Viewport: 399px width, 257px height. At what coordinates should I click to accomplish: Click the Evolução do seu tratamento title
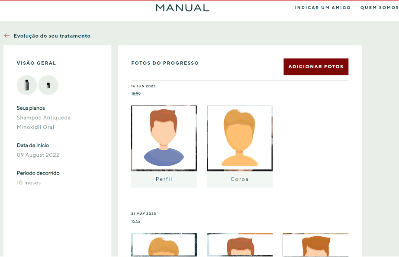[52, 36]
